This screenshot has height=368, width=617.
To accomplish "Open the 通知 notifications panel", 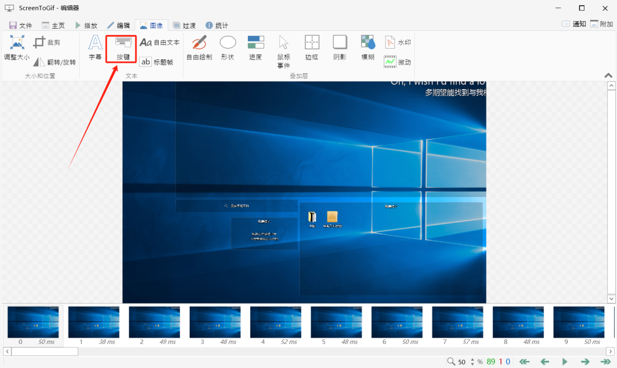I will pyautogui.click(x=574, y=24).
